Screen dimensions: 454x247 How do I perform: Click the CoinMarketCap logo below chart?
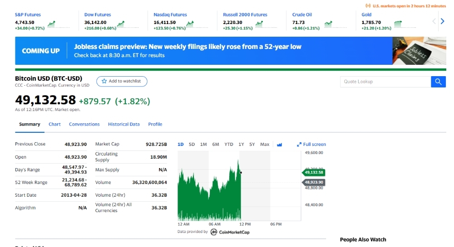tap(230, 232)
